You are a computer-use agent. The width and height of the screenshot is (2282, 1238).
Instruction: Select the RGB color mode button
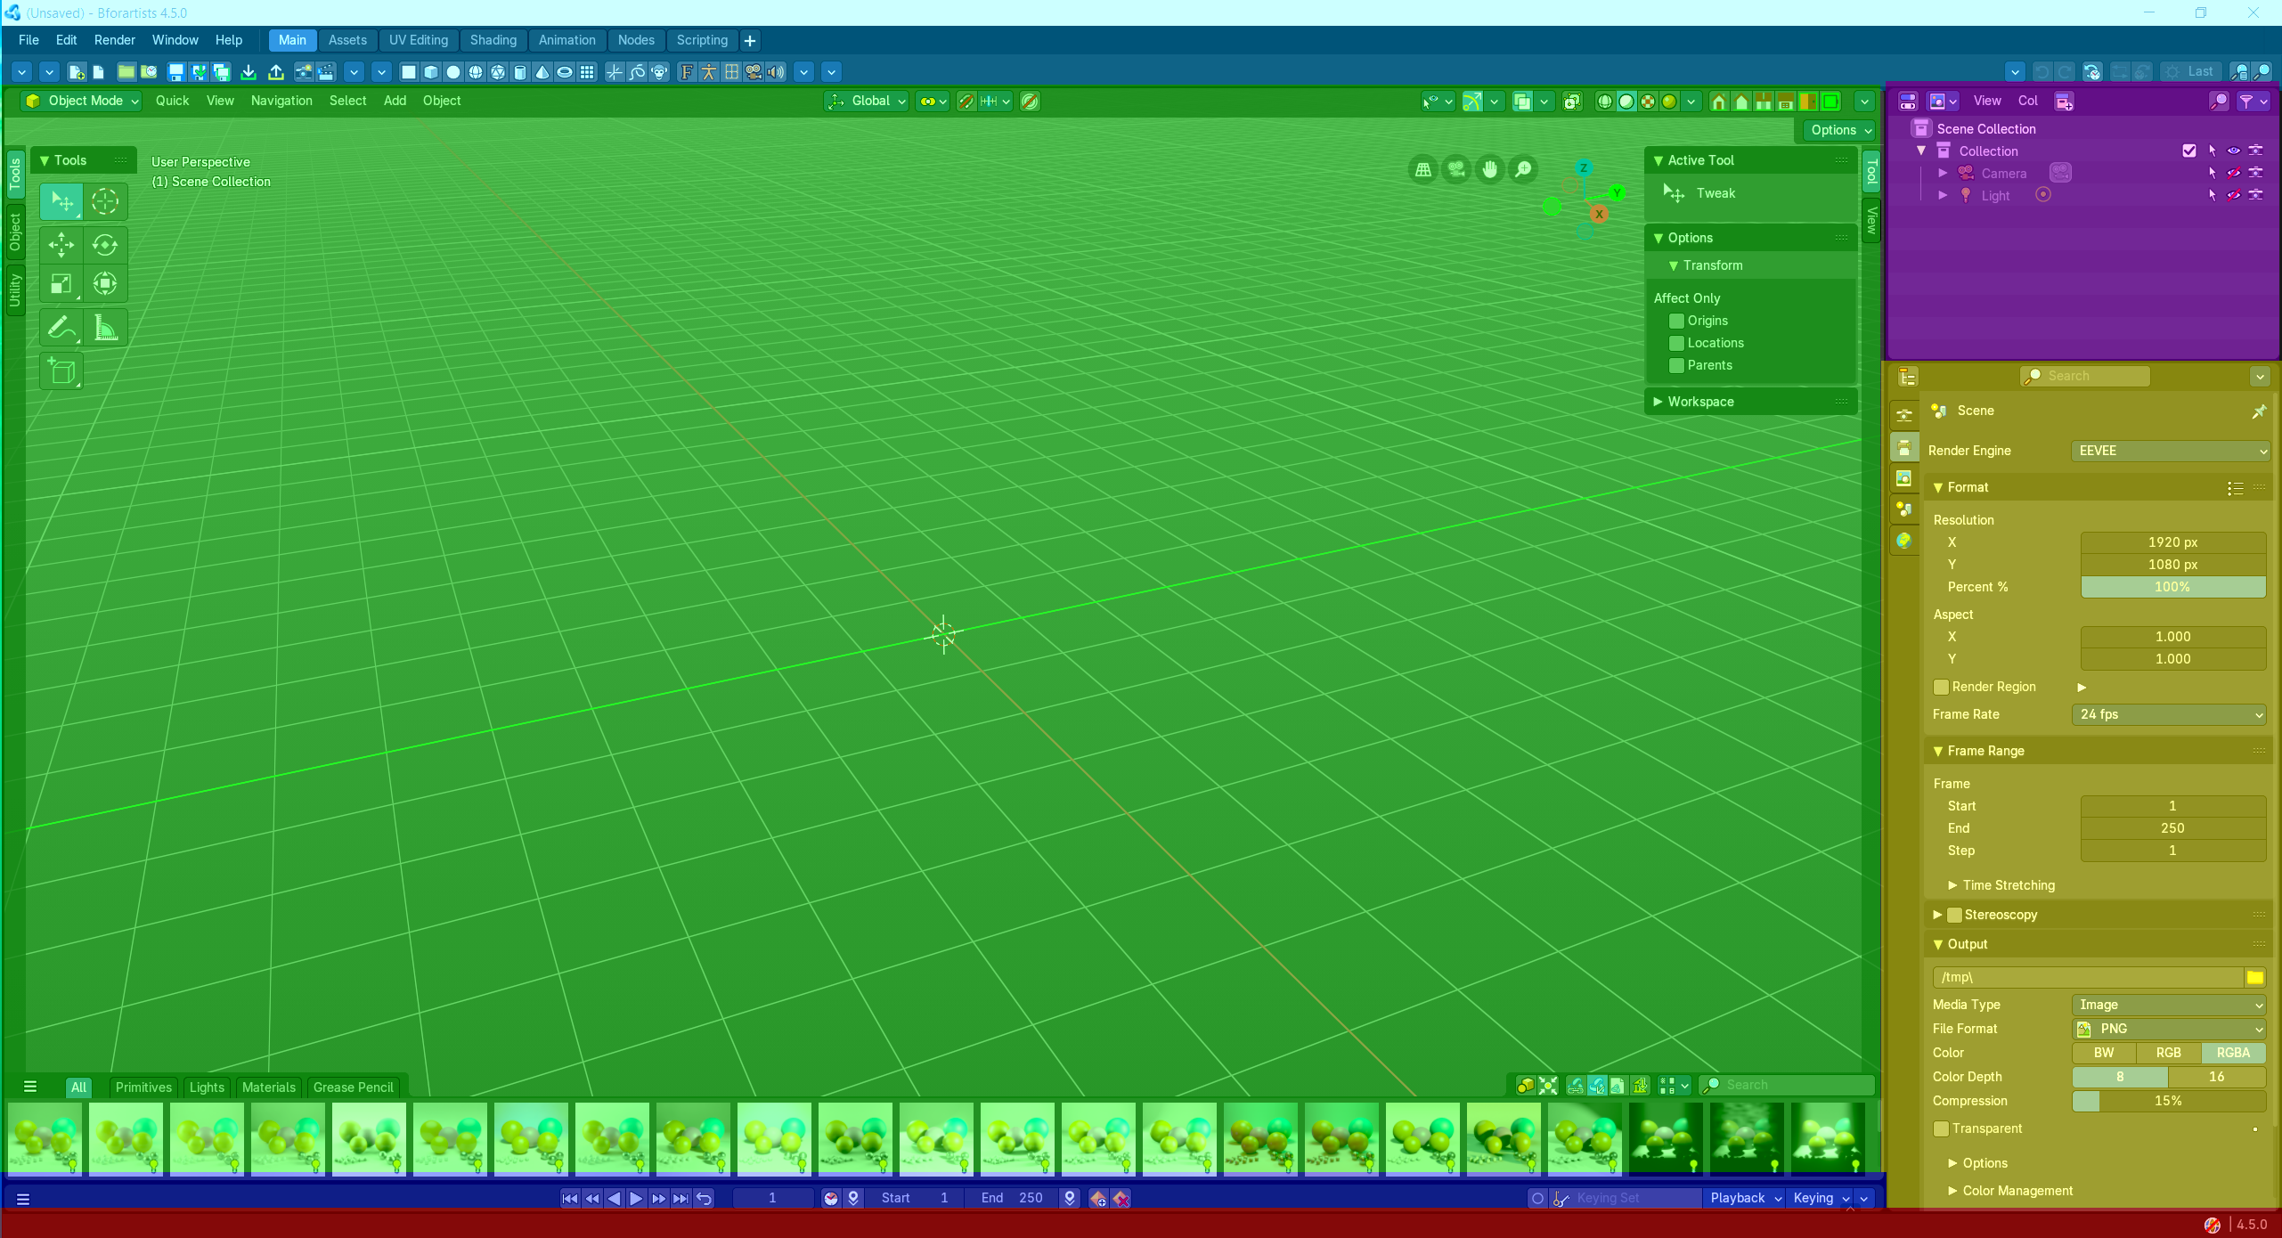pyautogui.click(x=2169, y=1053)
